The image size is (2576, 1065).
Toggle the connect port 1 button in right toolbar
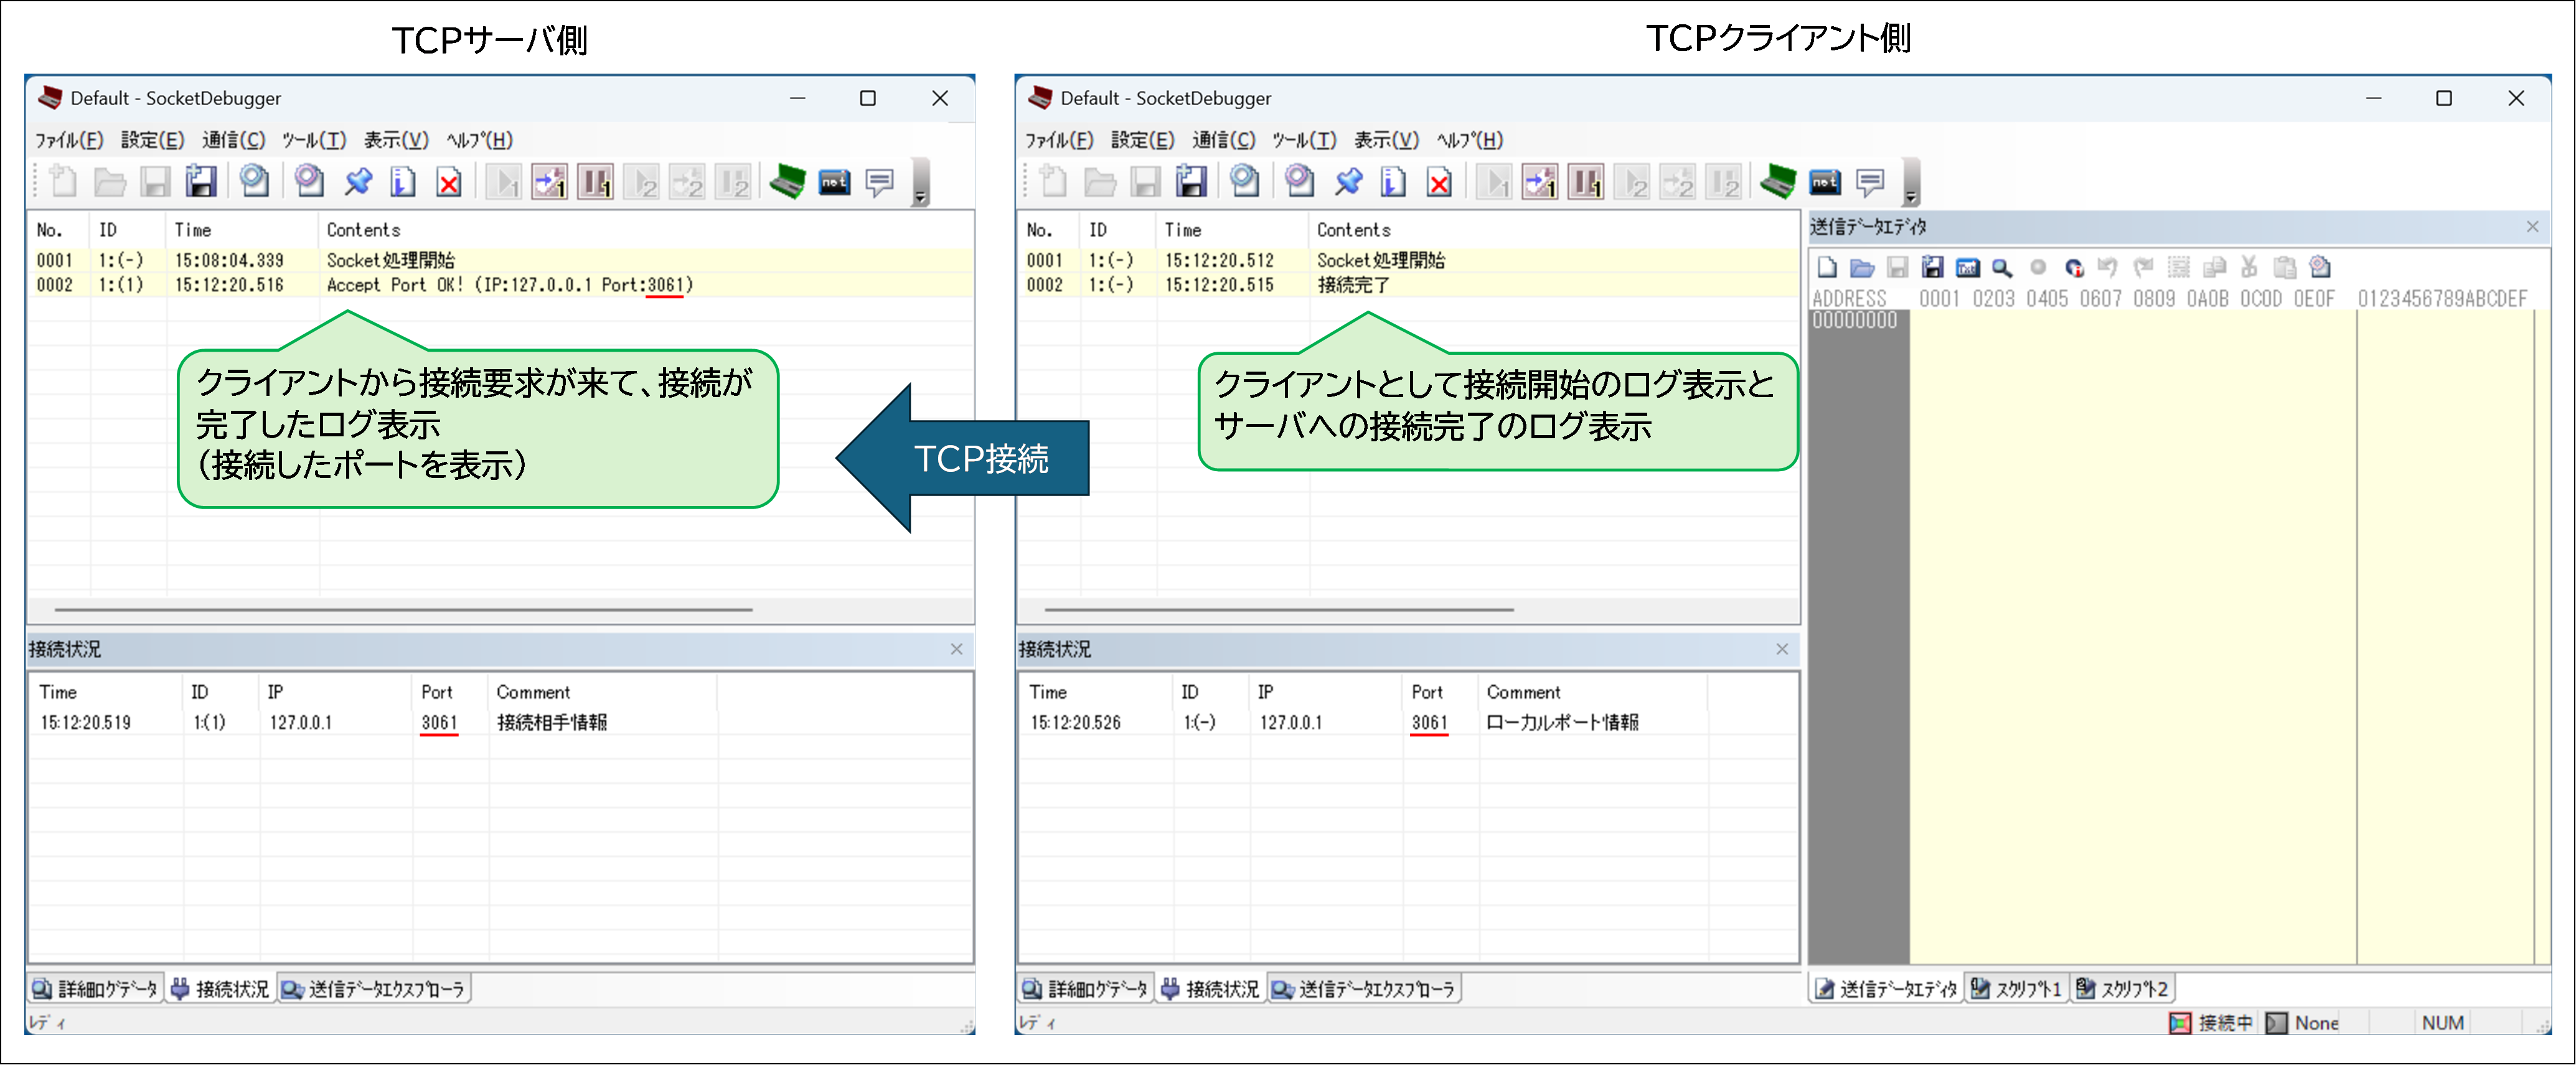[x=1540, y=182]
